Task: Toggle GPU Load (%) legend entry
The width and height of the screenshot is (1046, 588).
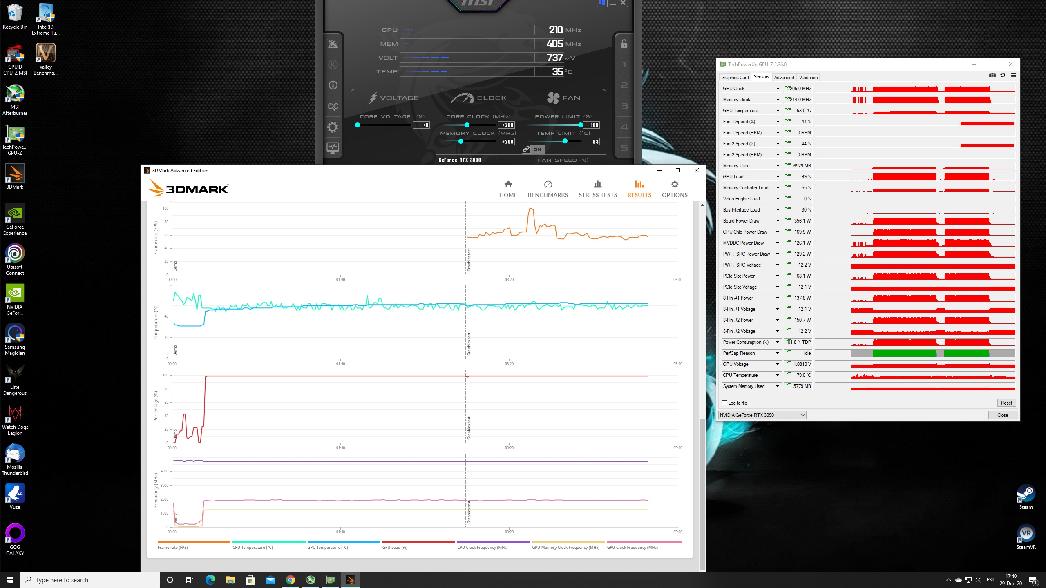Action: pyautogui.click(x=418, y=546)
